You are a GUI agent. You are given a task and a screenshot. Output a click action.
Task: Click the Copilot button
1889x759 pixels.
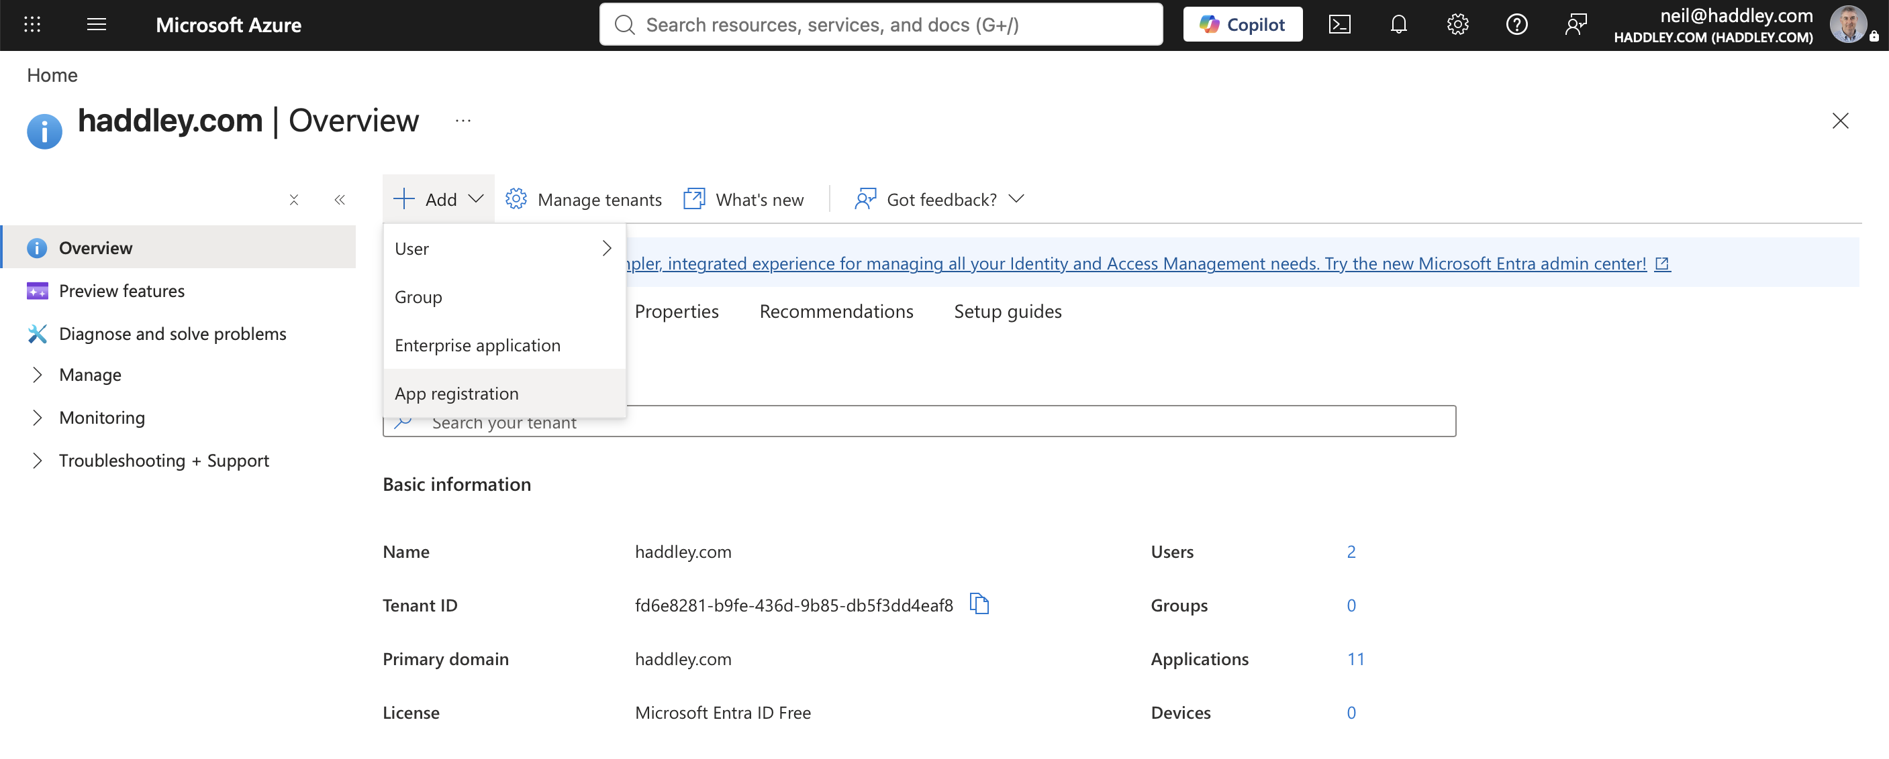1243,25
